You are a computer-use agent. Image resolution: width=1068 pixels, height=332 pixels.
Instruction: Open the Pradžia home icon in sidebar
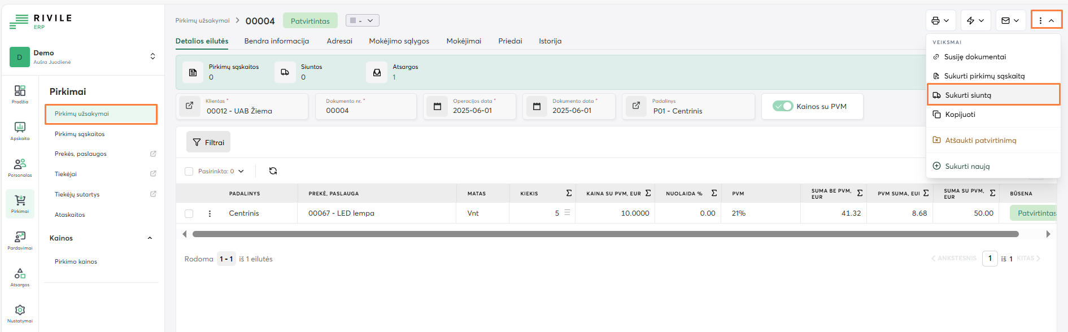pos(20,93)
